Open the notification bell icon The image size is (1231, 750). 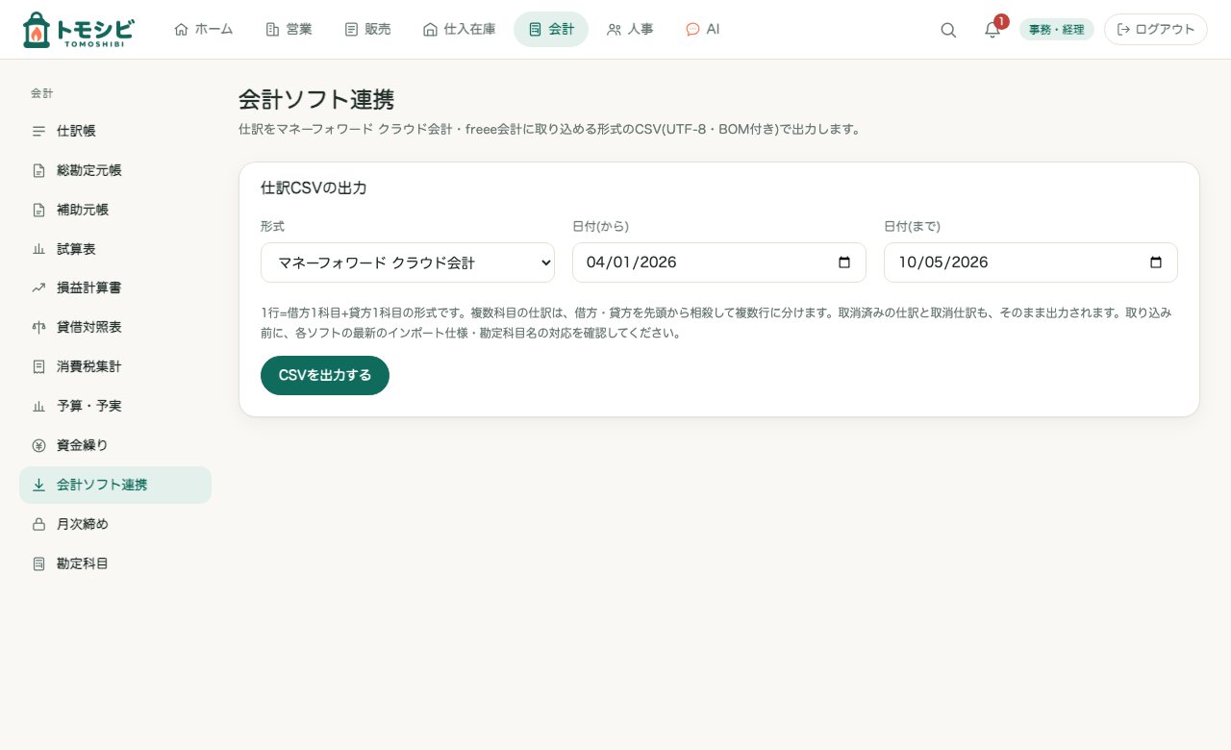(x=992, y=30)
